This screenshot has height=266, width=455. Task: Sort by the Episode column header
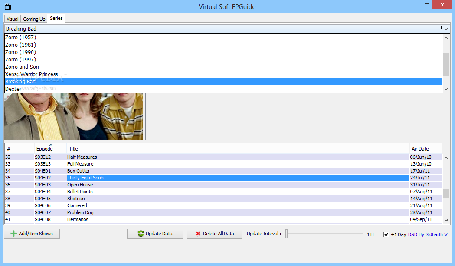(50, 149)
